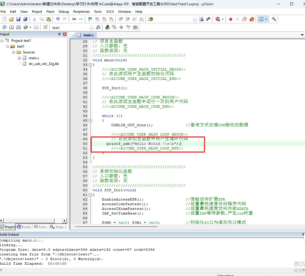The width and height of the screenshot is (305, 276).
Task: Collapse the while loop fold at line 45
Action: coord(90,120)
